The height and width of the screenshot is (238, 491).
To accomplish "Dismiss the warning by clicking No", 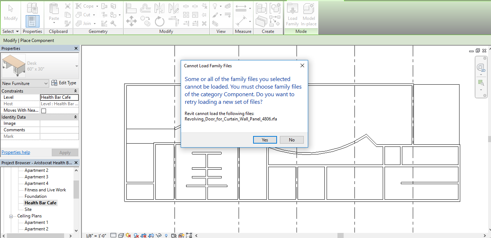I will pos(291,140).
